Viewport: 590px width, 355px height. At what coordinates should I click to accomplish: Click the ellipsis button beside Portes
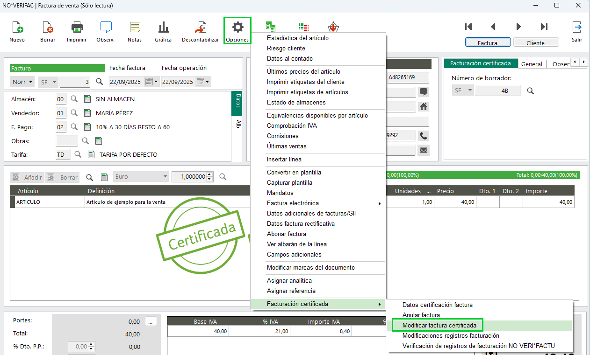[151, 321]
